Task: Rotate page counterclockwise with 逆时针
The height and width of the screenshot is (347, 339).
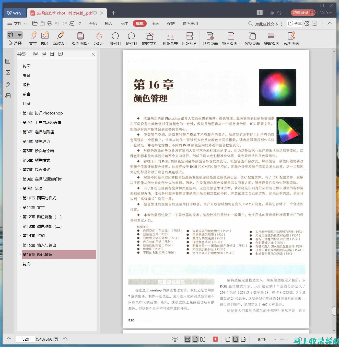Action: 132,39
